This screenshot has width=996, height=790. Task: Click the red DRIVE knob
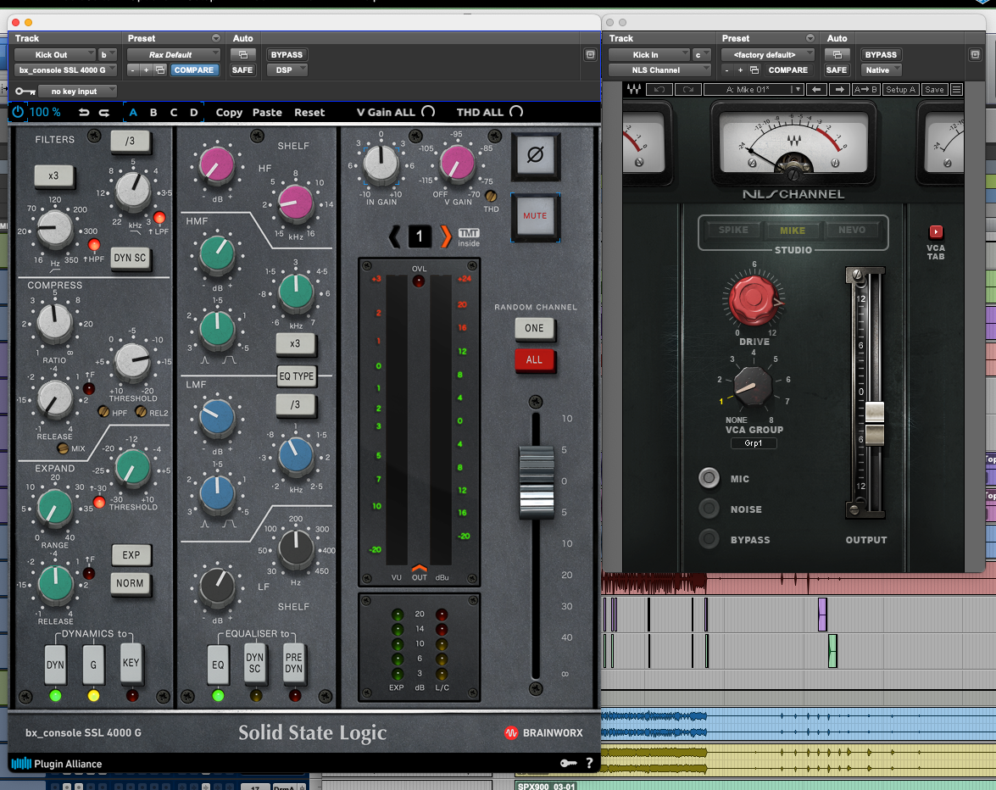tap(754, 298)
